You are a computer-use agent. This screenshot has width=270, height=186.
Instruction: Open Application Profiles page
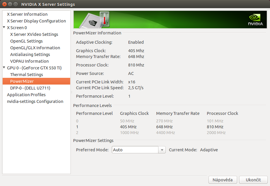click(26, 95)
